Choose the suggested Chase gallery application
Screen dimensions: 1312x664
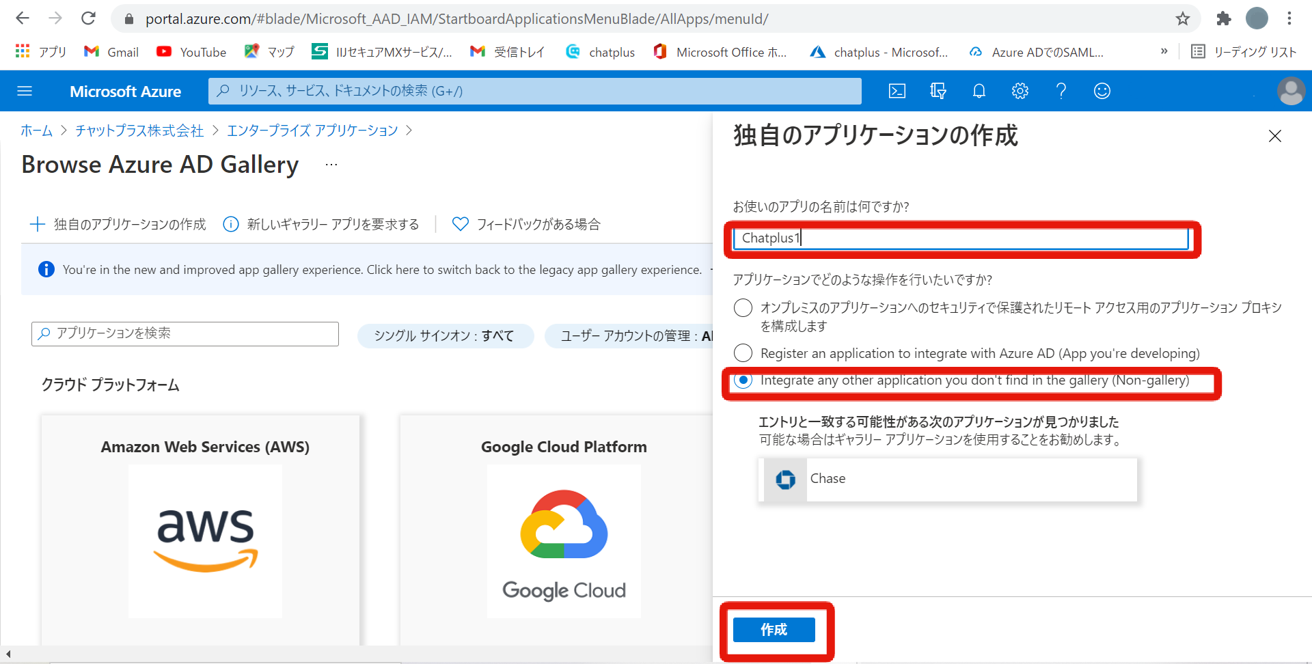tap(947, 480)
